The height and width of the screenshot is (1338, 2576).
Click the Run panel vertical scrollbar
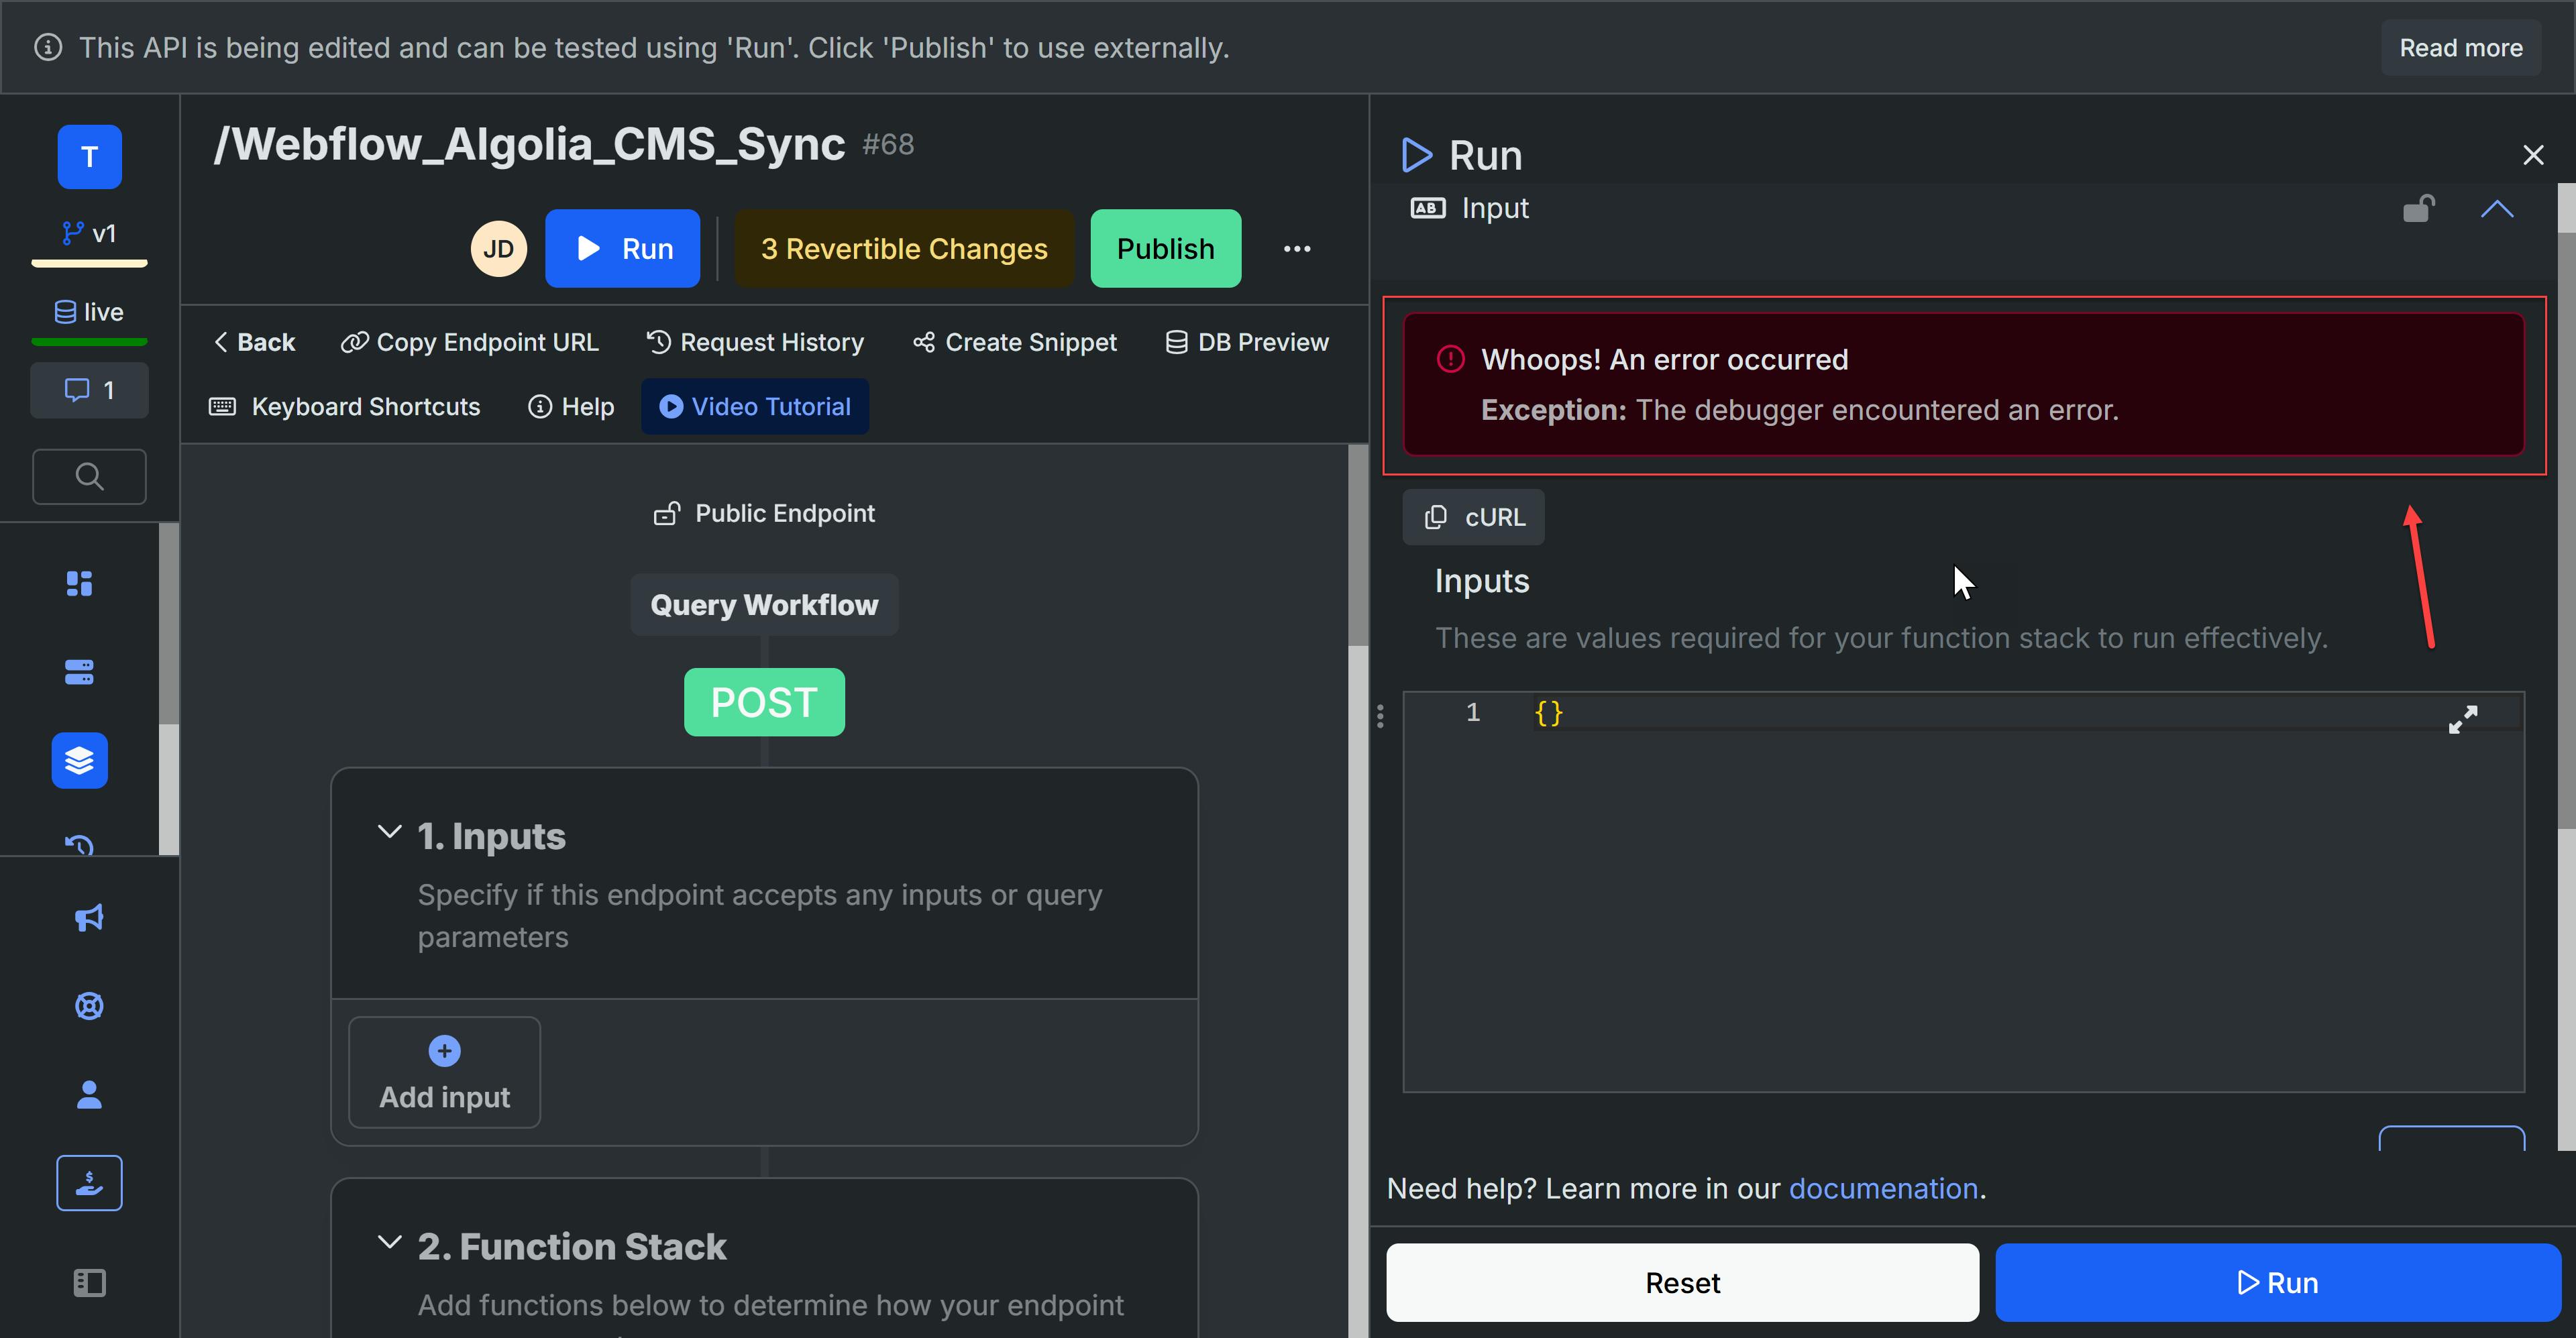coord(2566,530)
